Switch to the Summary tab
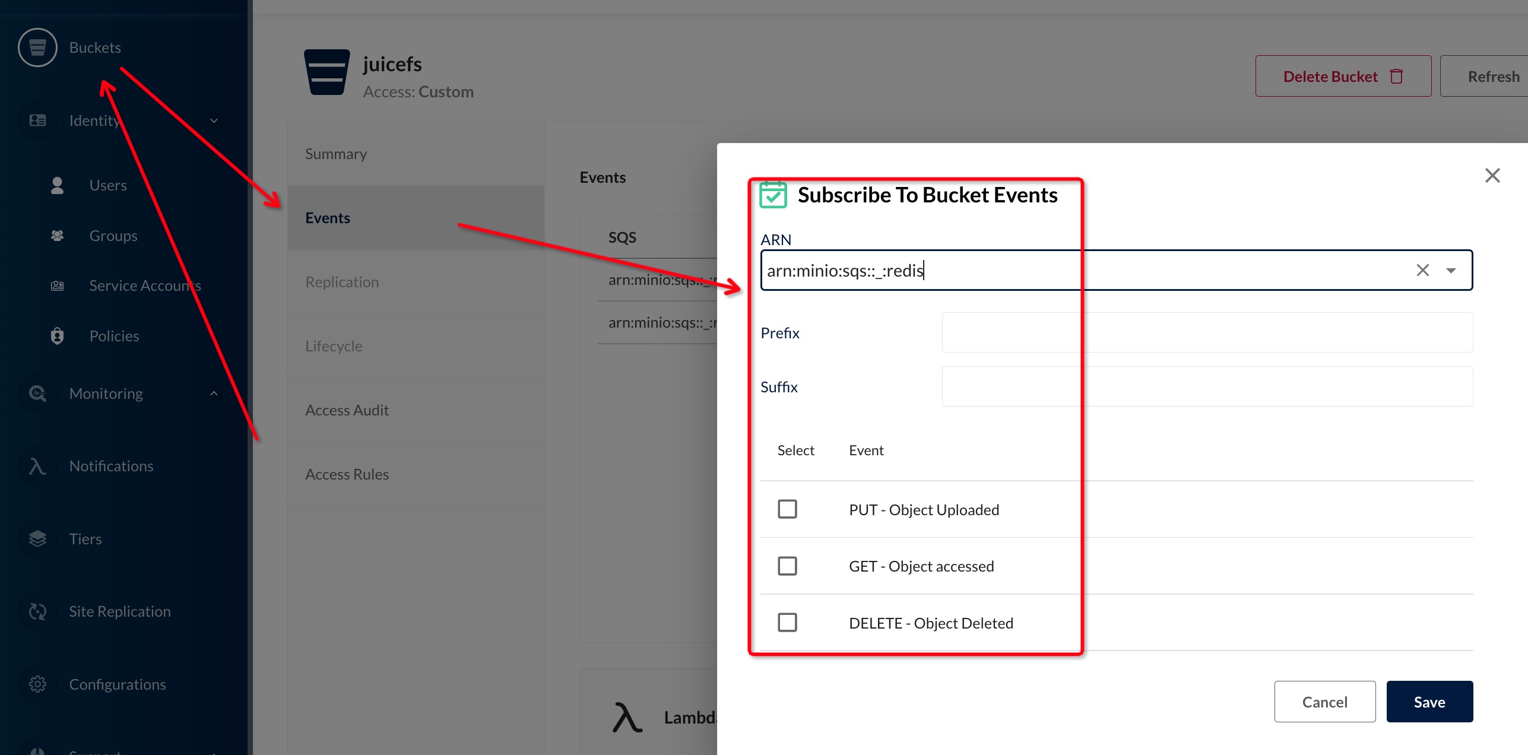The image size is (1528, 755). 336,154
